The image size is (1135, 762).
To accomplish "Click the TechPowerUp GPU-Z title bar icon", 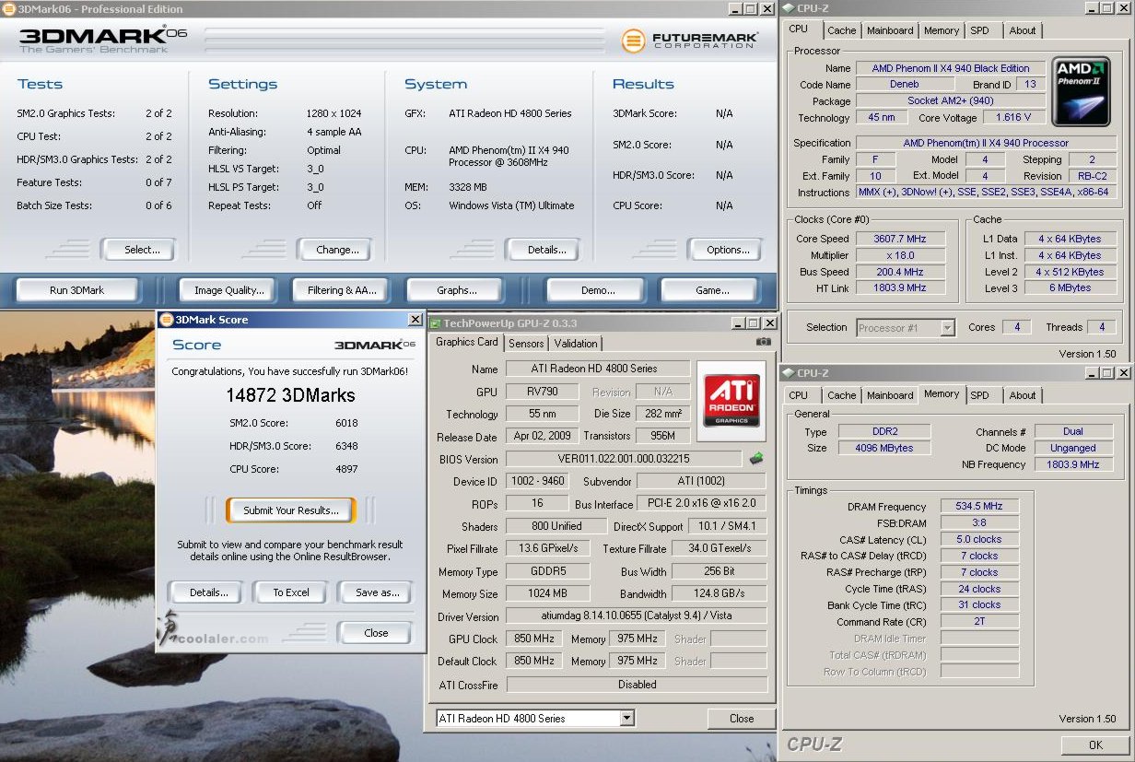I will click(x=436, y=323).
